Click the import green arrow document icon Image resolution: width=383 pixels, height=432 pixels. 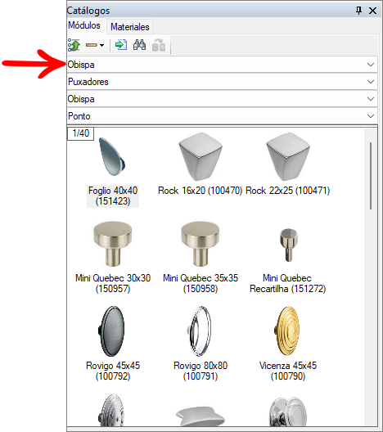tap(121, 45)
